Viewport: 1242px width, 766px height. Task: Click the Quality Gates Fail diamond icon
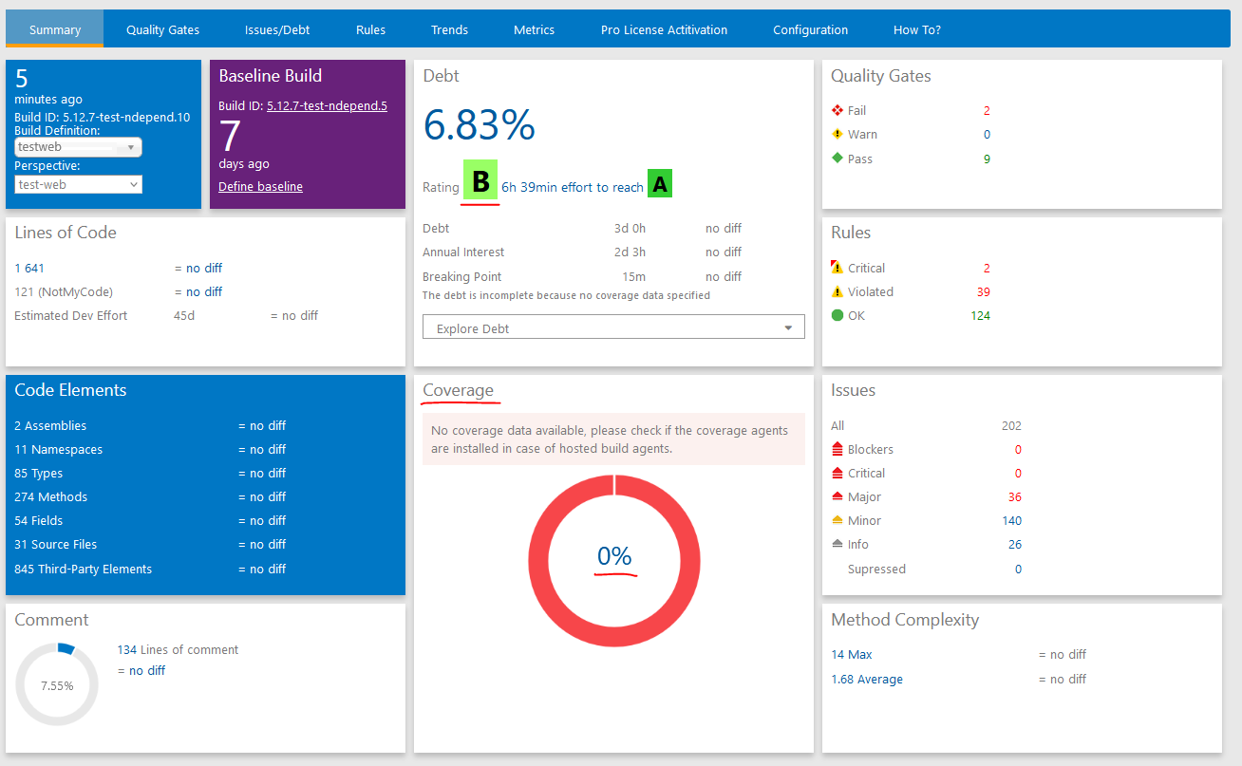pos(837,110)
